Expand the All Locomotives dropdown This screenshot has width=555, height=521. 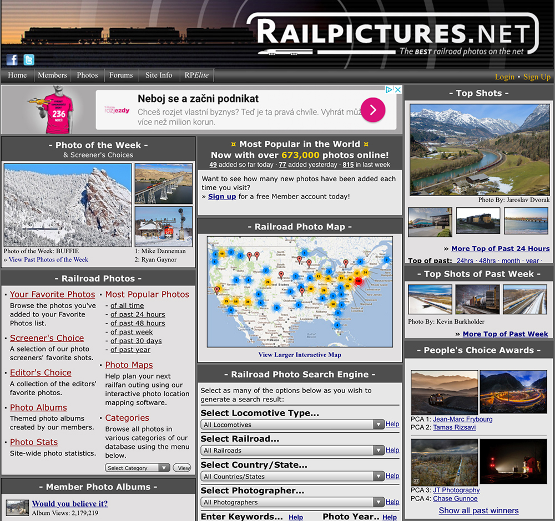pyautogui.click(x=292, y=425)
